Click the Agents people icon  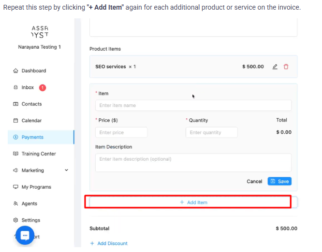(16, 204)
